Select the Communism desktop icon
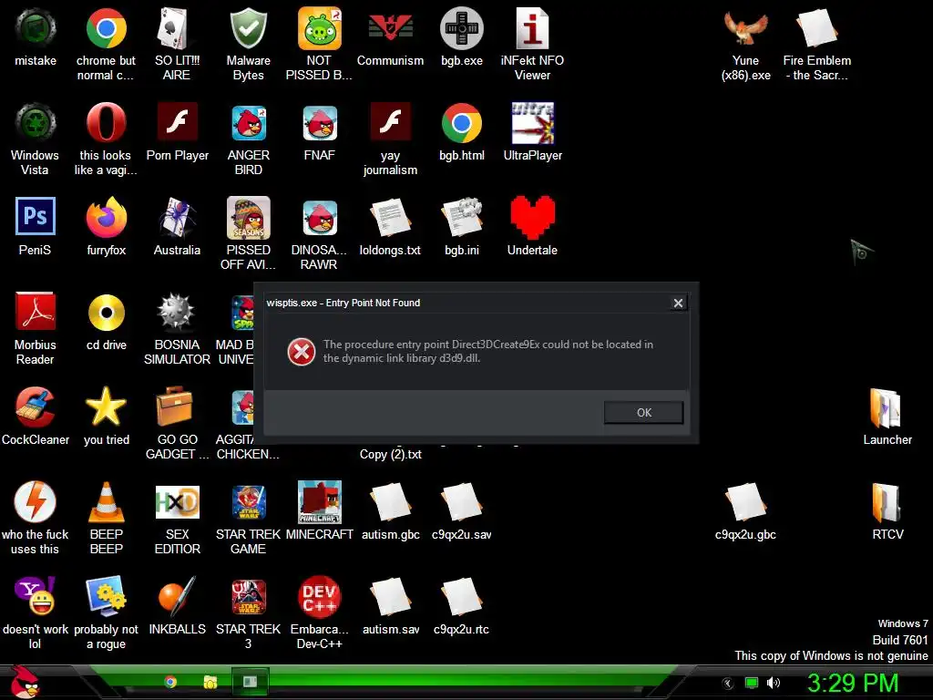This screenshot has height=700, width=933. pyautogui.click(x=390, y=28)
